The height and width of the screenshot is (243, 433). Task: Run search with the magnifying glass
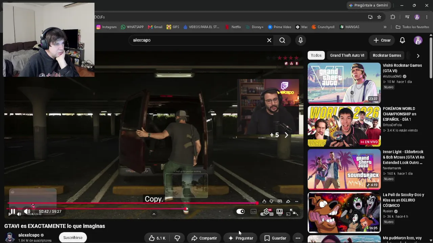(x=282, y=40)
